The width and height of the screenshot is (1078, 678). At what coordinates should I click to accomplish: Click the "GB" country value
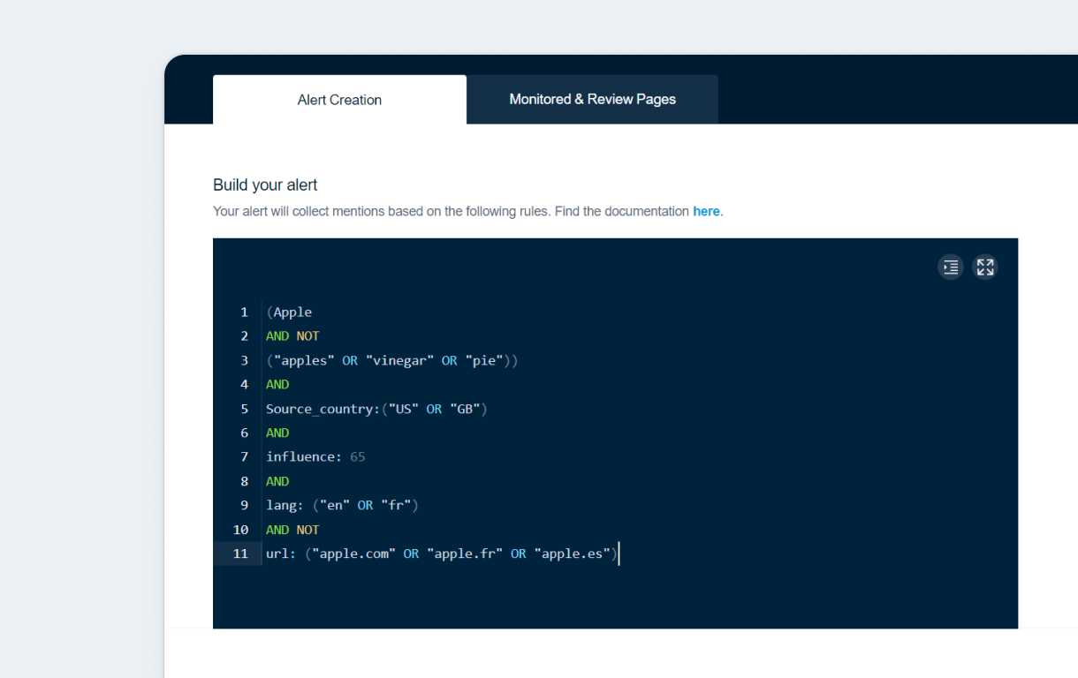point(465,409)
